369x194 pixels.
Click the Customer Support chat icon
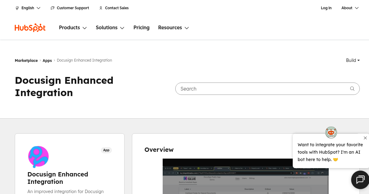click(x=53, y=8)
